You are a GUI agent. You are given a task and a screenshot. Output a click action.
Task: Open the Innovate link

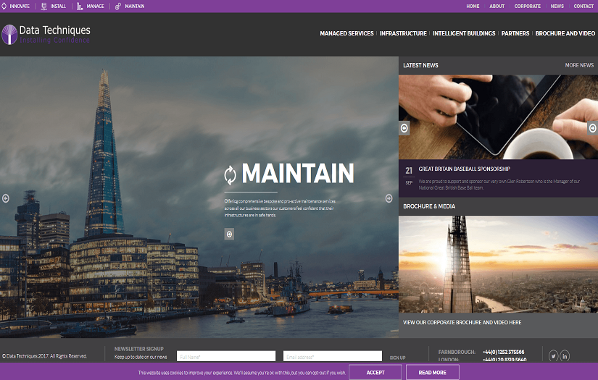pos(20,6)
